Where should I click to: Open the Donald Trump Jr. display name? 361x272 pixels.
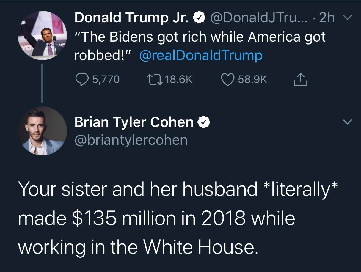[x=131, y=18]
